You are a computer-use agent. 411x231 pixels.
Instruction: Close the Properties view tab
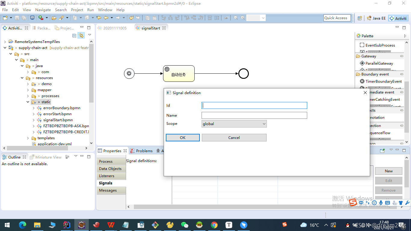125,151
